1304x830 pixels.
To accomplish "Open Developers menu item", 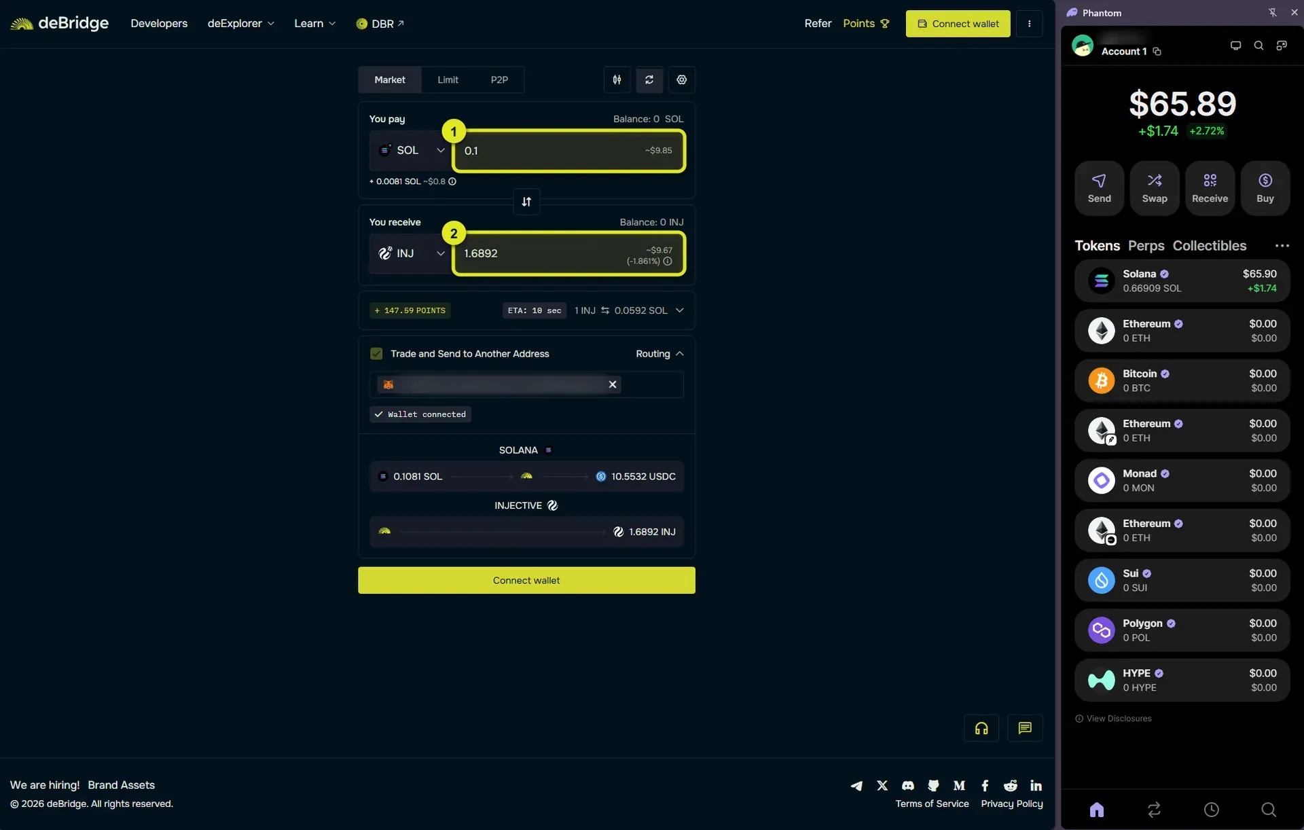I will (159, 24).
